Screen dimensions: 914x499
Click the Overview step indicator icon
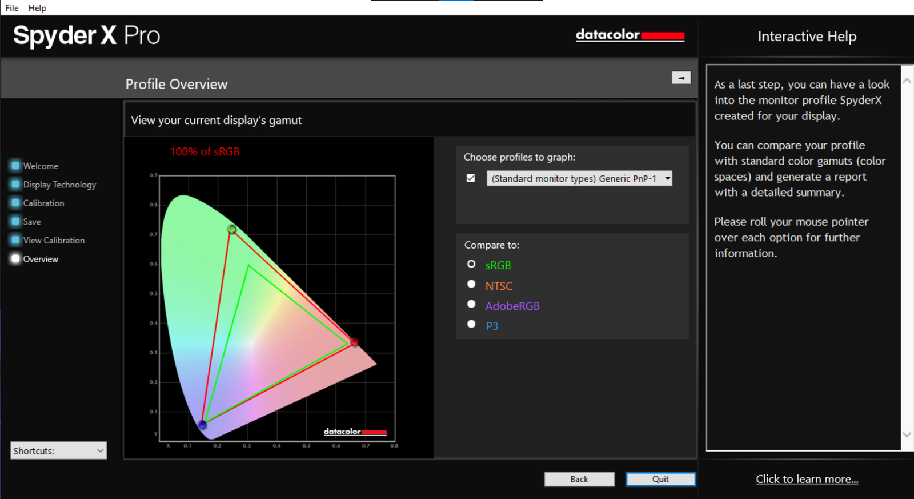tap(15, 258)
